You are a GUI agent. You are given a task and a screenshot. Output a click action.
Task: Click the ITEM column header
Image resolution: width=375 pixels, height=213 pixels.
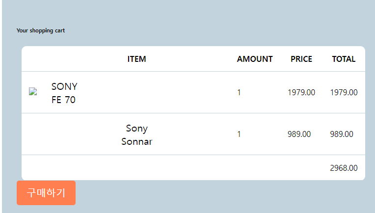coord(136,59)
